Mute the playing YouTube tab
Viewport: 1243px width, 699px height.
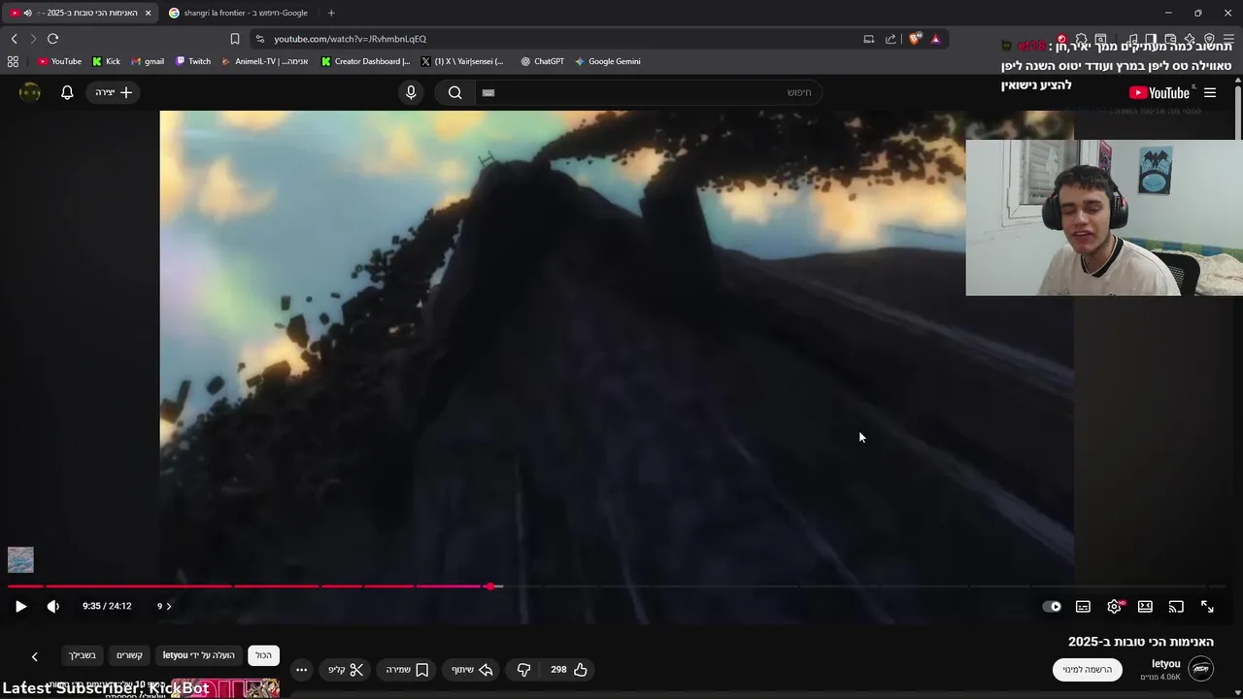27,13
